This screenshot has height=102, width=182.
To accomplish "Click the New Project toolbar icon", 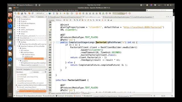I will click(x=19, y=13).
